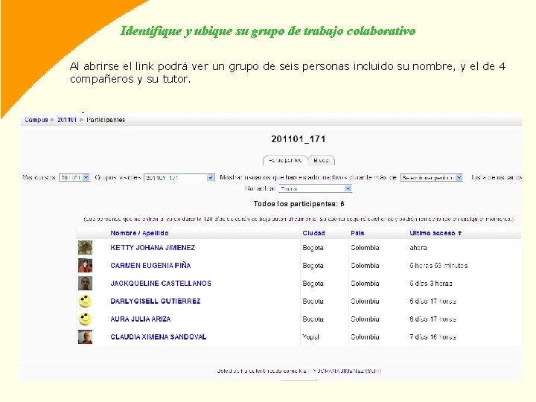Screen dimensions: 536x402
Task: Click the '201101_171' group heading
Action: click(299, 139)
